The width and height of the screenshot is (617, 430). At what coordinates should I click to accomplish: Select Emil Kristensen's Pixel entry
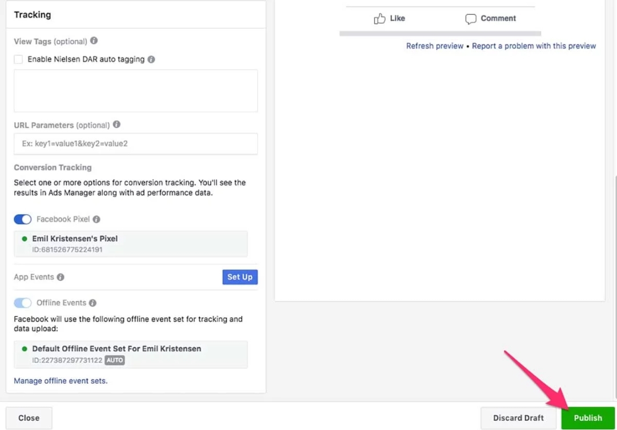(x=131, y=244)
